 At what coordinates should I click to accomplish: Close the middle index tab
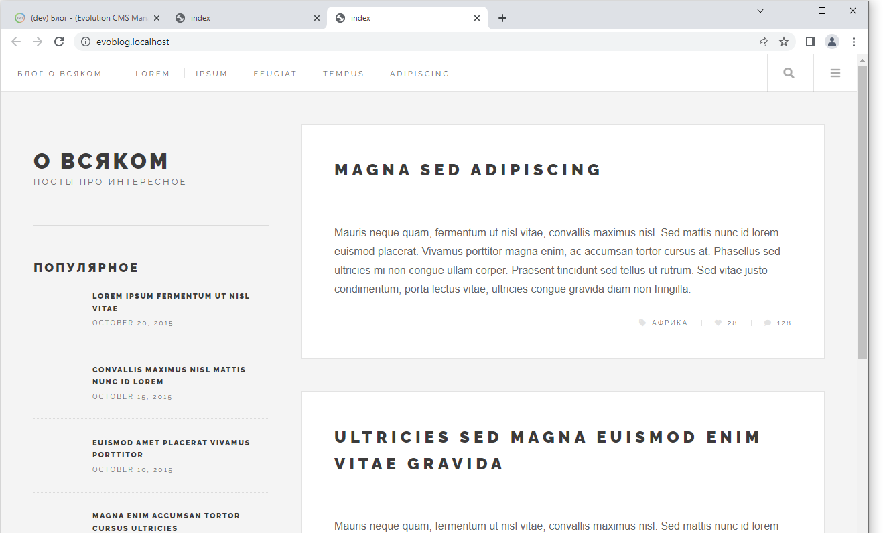tap(317, 18)
